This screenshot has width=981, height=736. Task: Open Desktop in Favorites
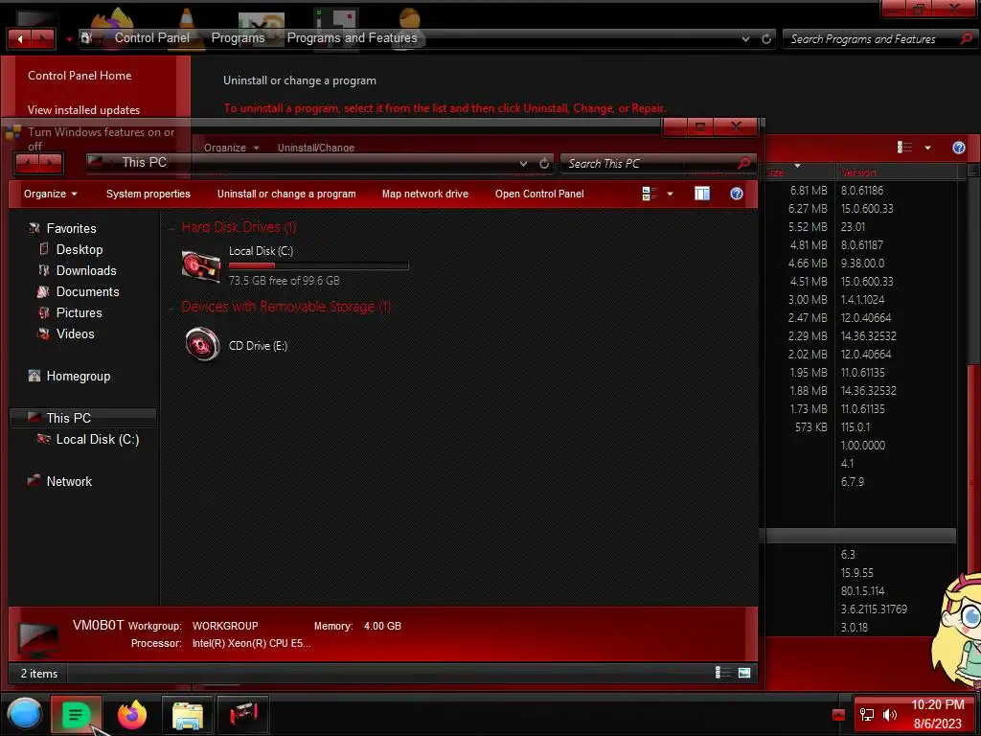click(79, 249)
